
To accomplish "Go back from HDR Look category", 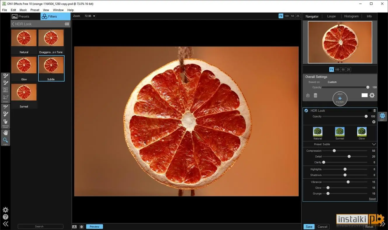I will [13, 24].
